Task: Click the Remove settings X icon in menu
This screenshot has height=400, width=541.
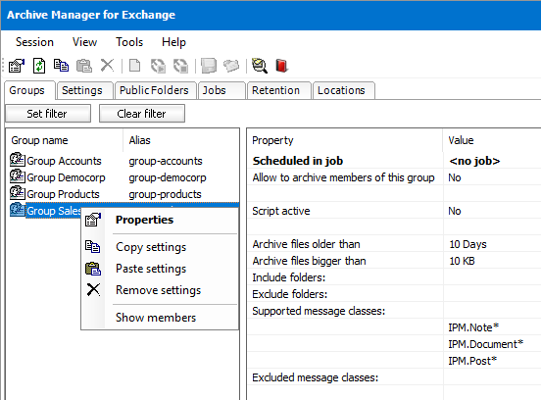Action: (93, 290)
